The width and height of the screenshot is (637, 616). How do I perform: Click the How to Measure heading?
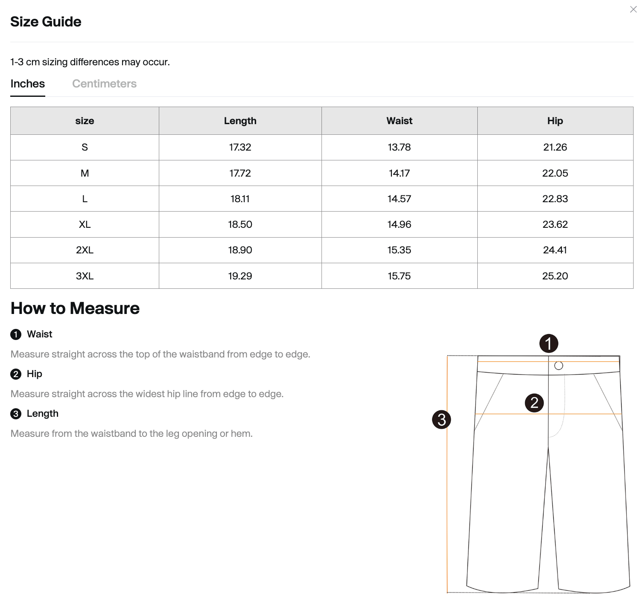75,308
